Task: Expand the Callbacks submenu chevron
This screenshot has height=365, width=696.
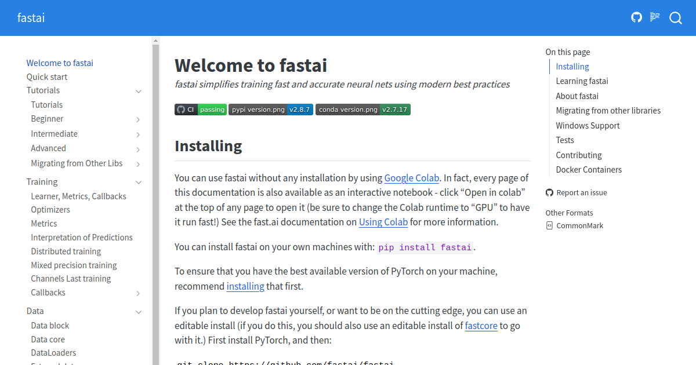Action: 139,293
